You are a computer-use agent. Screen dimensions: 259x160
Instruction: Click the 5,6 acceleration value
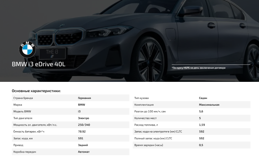coord(201,111)
